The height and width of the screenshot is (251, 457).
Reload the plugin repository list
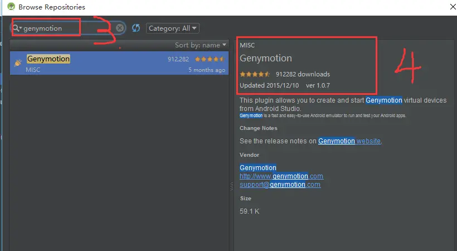click(136, 28)
